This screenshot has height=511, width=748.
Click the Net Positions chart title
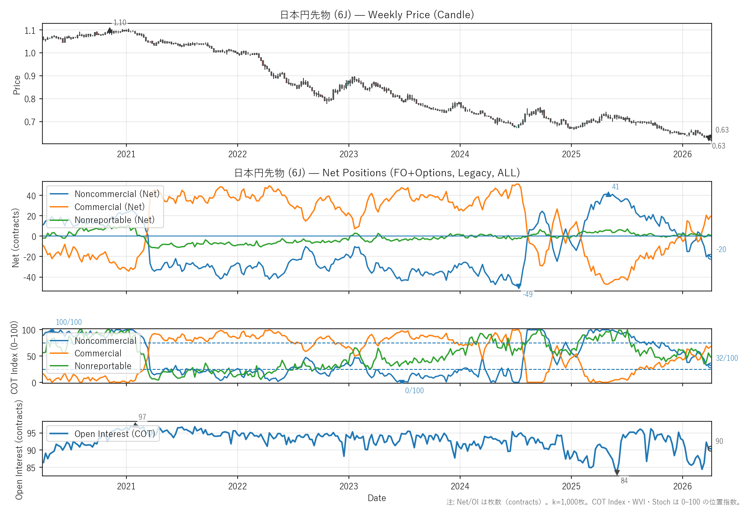pos(377,173)
